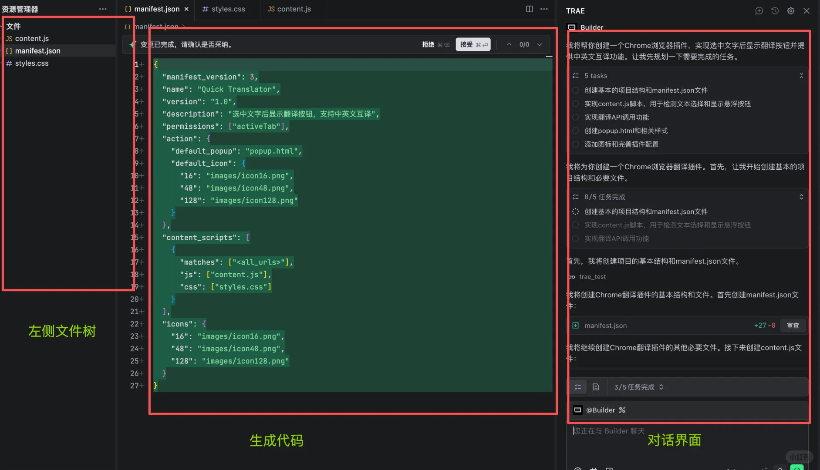Open the manifest.json change card in chat

coord(688,326)
